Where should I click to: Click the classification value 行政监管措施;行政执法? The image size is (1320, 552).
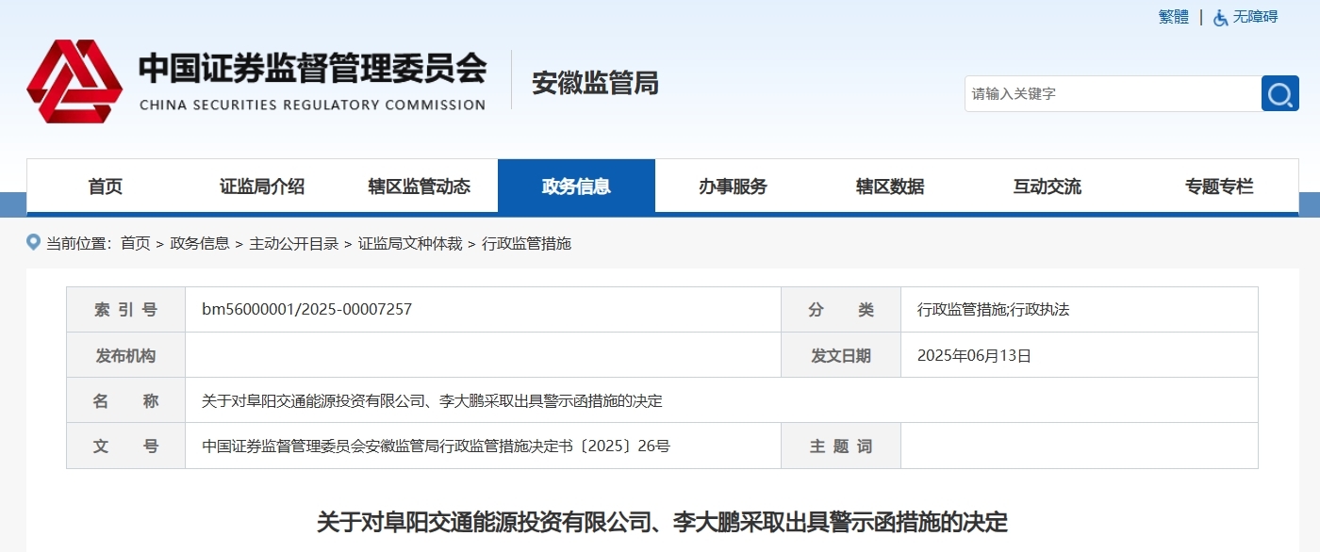point(993,309)
